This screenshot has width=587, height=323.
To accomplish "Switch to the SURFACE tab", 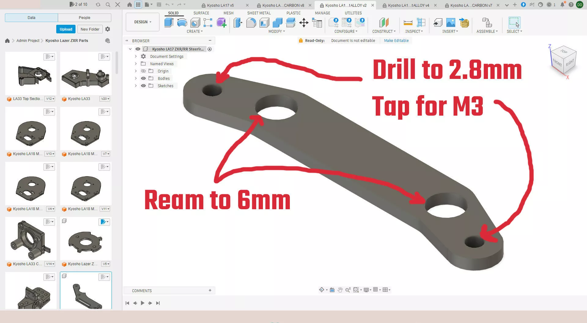I will click(201, 13).
